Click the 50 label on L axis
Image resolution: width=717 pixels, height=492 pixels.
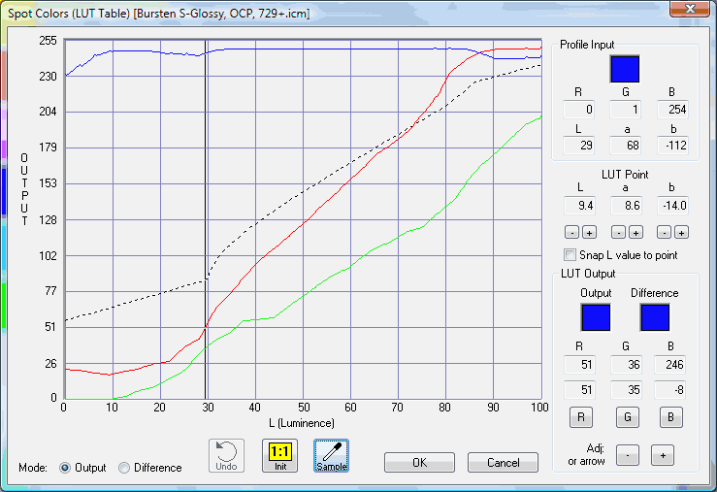click(304, 407)
